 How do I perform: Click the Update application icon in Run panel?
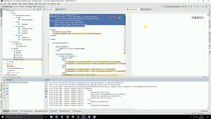click(x=4, y=86)
